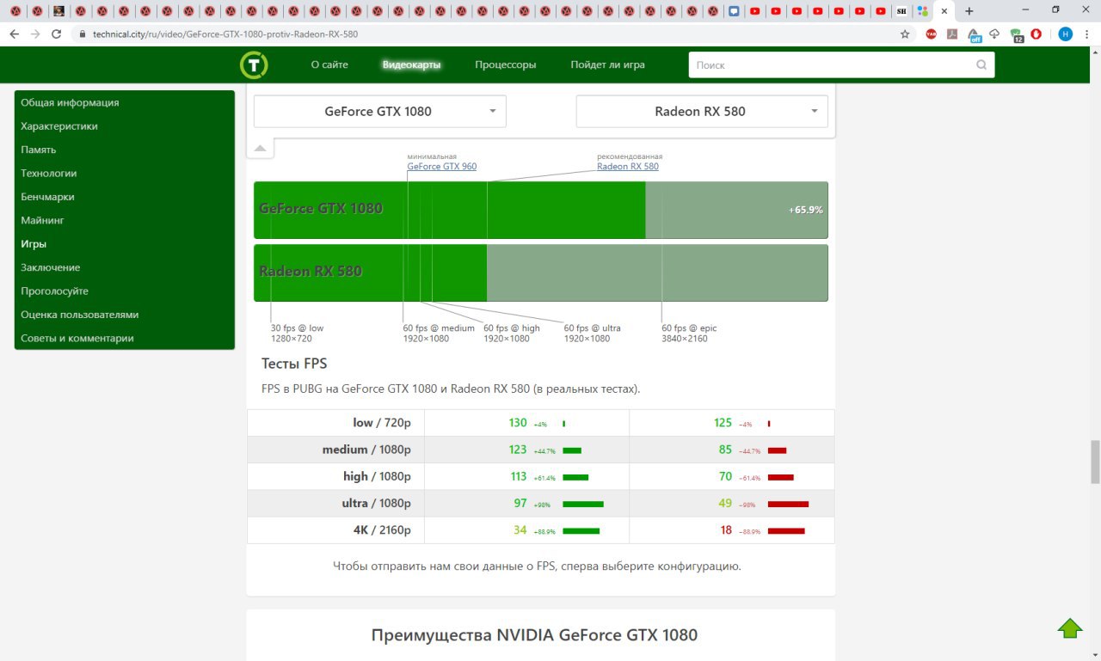Click the browser address bar
The height and width of the screenshot is (661, 1101).
click(490, 34)
